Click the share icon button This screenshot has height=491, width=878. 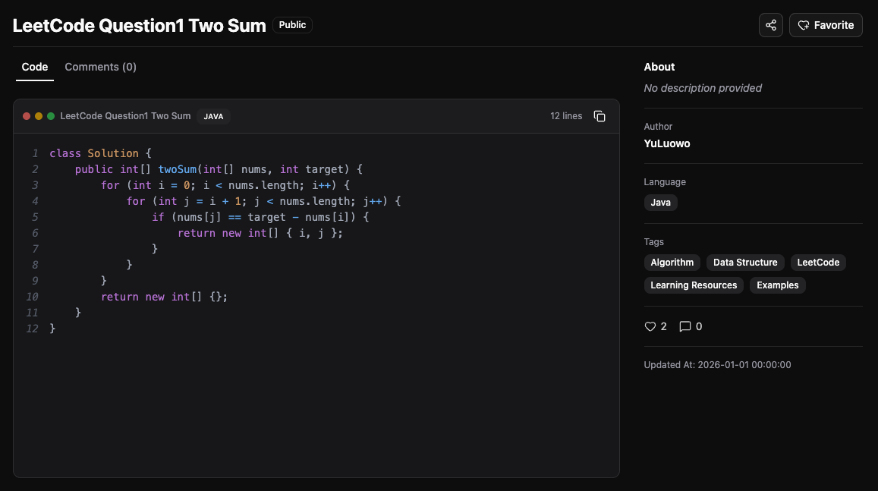click(x=770, y=25)
